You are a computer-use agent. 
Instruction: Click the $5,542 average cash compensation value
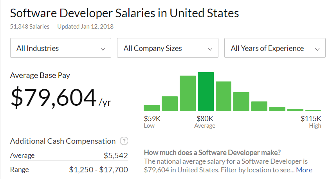pyautogui.click(x=116, y=155)
